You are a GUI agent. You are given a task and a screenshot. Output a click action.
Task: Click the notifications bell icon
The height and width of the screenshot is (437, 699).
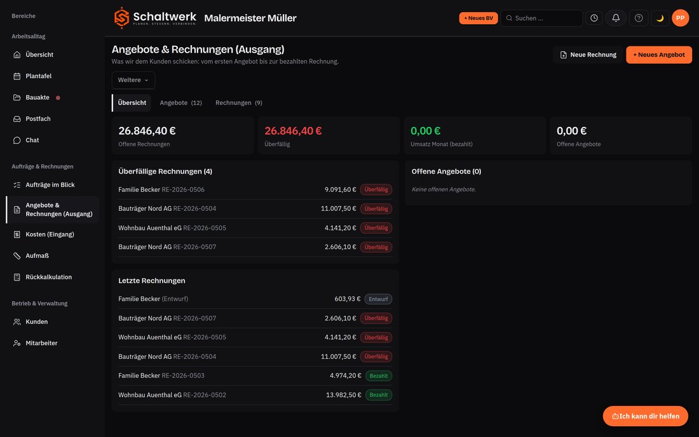616,18
